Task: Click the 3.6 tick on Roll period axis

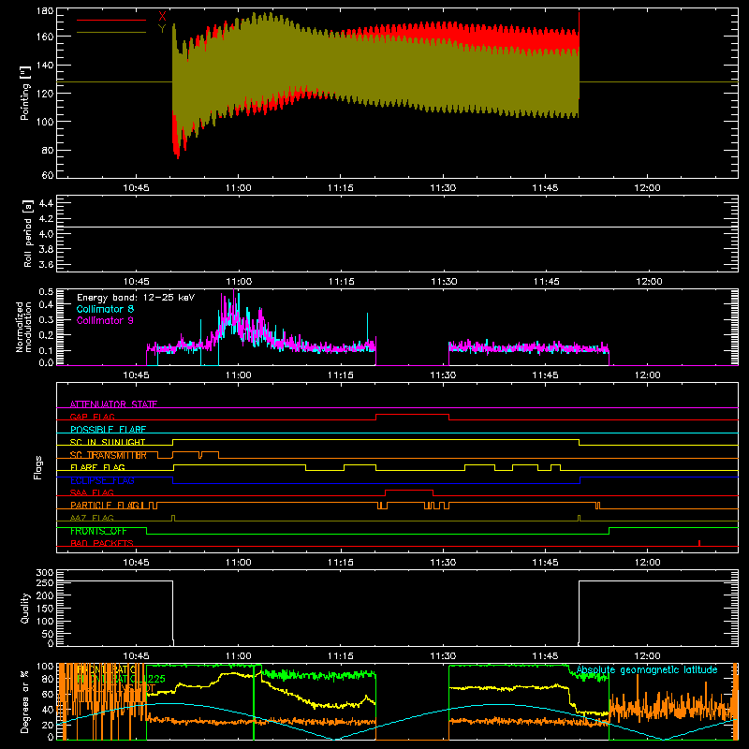Action: (45, 264)
